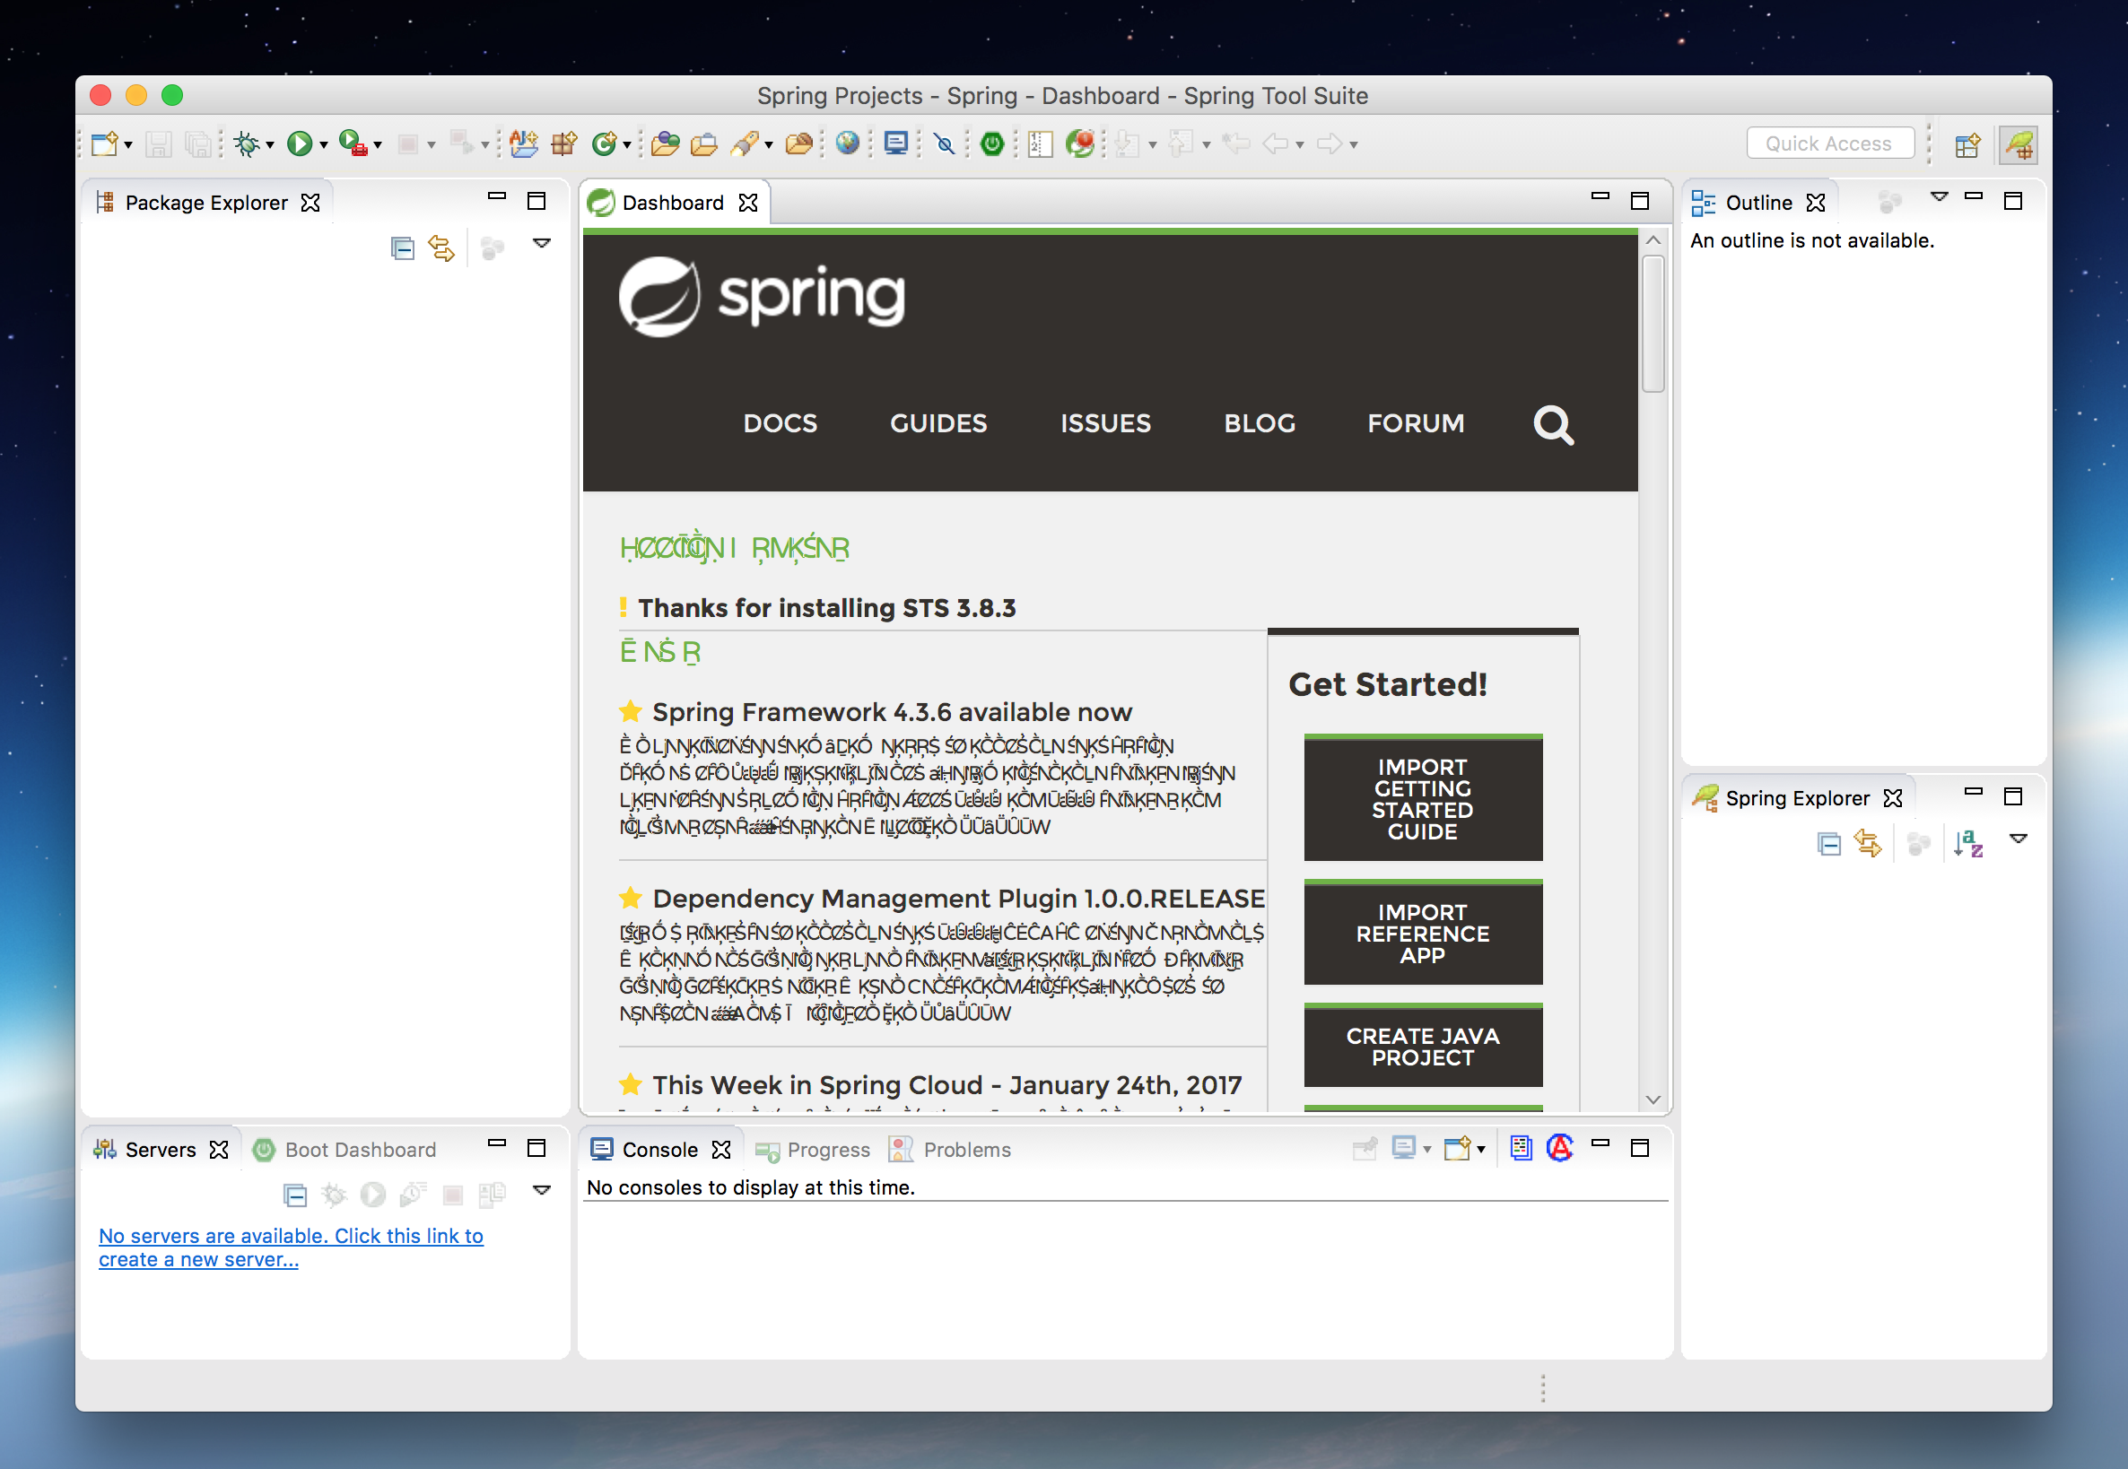Open Boot Dashboard via green power icon
The width and height of the screenshot is (2128, 1469).
tap(991, 144)
